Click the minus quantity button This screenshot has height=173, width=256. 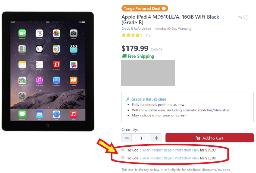coord(126,138)
